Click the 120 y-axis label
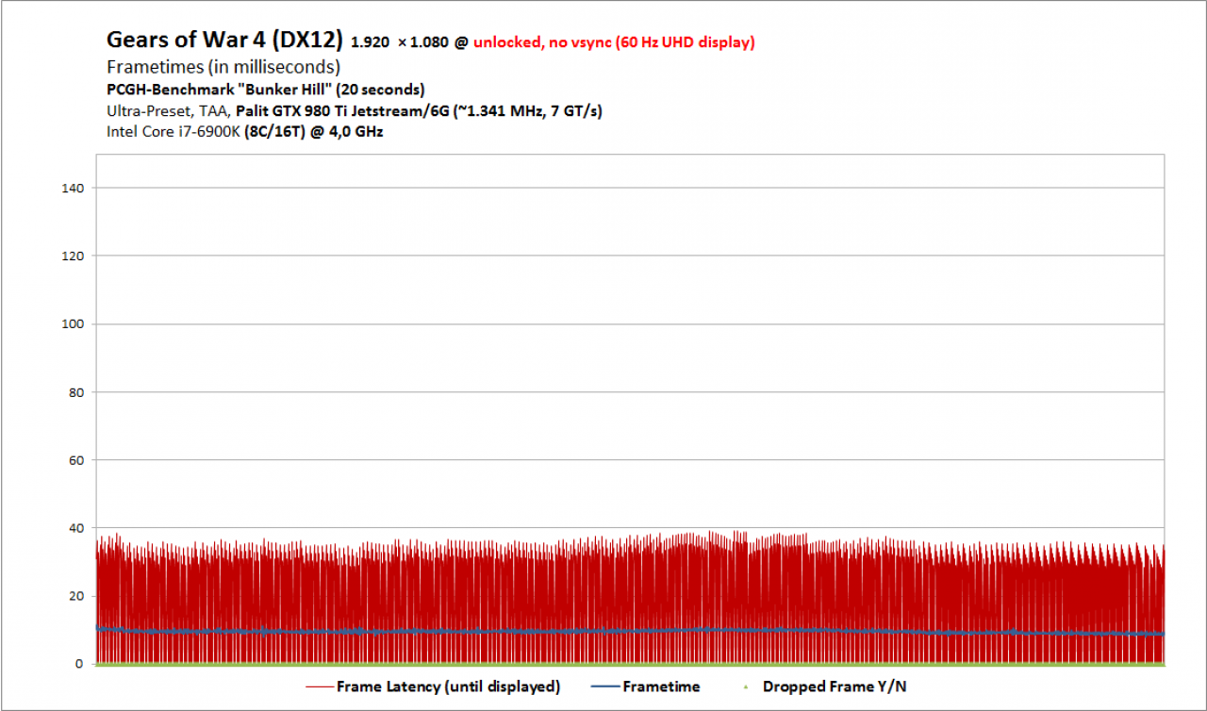The image size is (1207, 711). (74, 256)
